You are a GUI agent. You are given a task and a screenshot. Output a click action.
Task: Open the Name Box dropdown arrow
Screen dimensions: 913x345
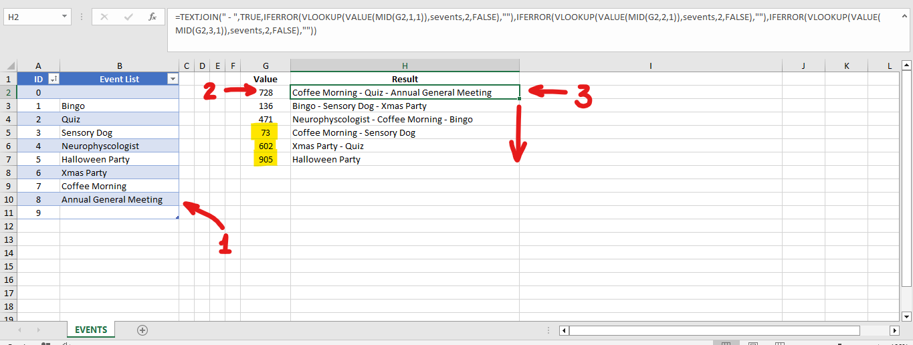point(64,17)
